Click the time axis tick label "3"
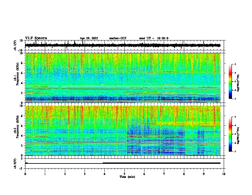Image resolution: width=252 pixels, height=195 pixels. [85, 174]
